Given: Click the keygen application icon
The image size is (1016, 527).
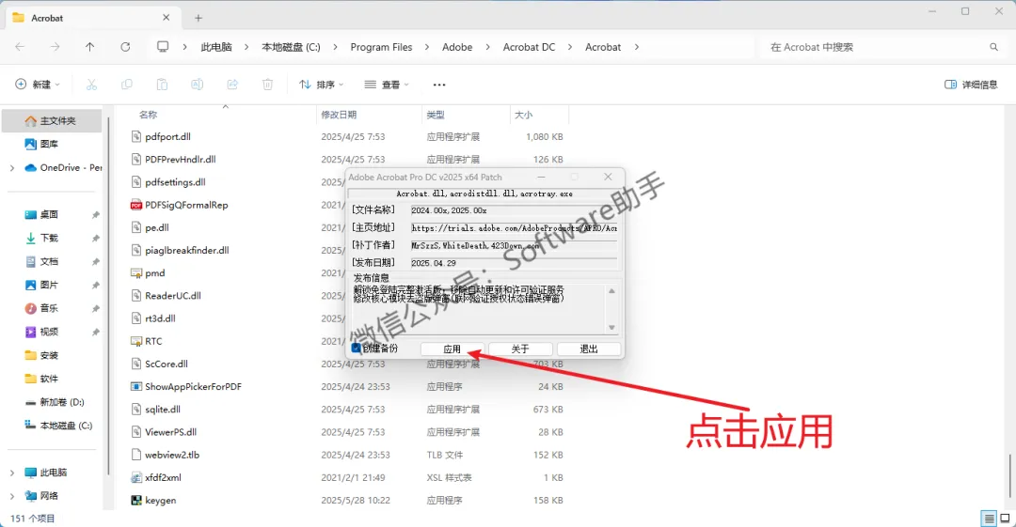Looking at the screenshot, I should [136, 500].
